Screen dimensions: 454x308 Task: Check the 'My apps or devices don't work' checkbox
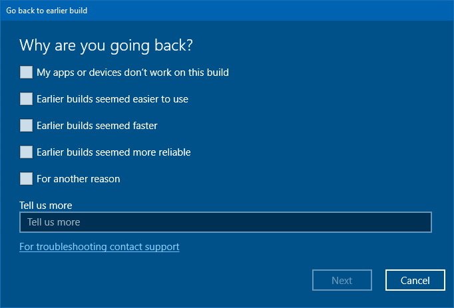coord(26,72)
